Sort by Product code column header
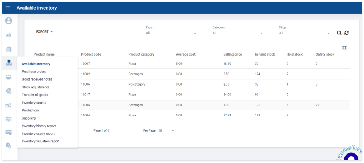The image size is (364, 163). click(x=91, y=54)
